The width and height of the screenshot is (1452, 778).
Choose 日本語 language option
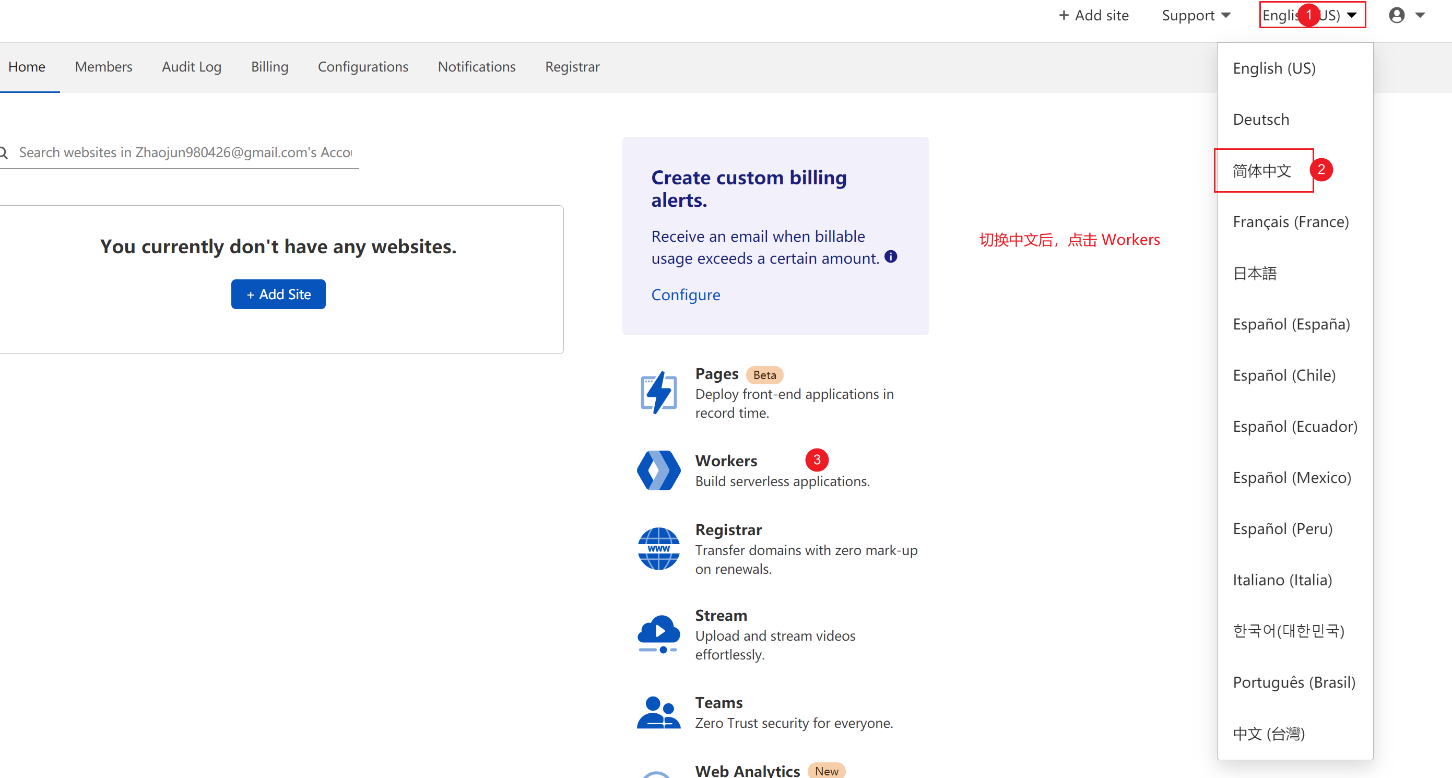click(1255, 273)
